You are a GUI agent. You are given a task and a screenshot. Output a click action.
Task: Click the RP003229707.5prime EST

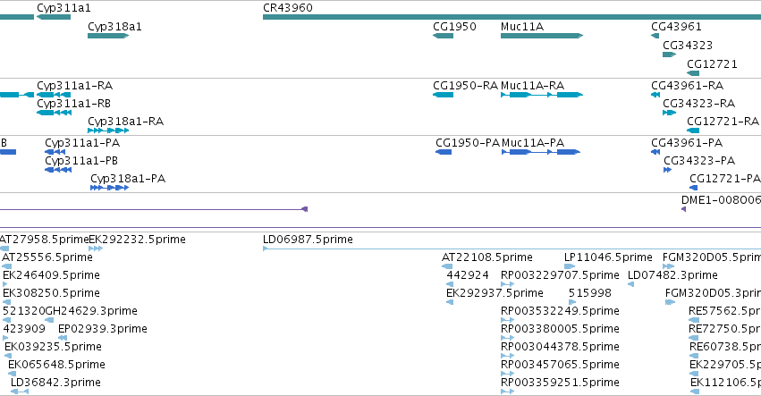click(x=507, y=284)
